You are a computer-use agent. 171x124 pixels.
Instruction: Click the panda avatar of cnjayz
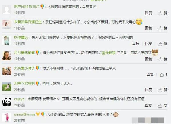pos(7,102)
